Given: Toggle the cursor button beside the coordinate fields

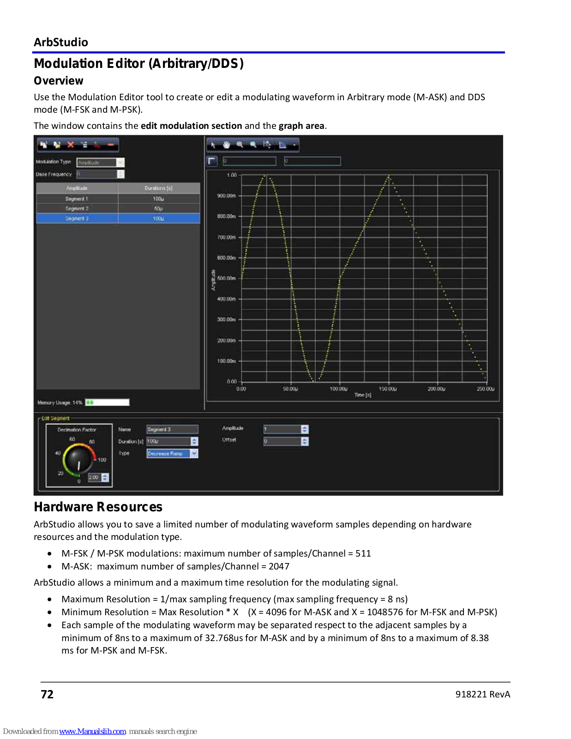Looking at the screenshot, I should click(211, 161).
